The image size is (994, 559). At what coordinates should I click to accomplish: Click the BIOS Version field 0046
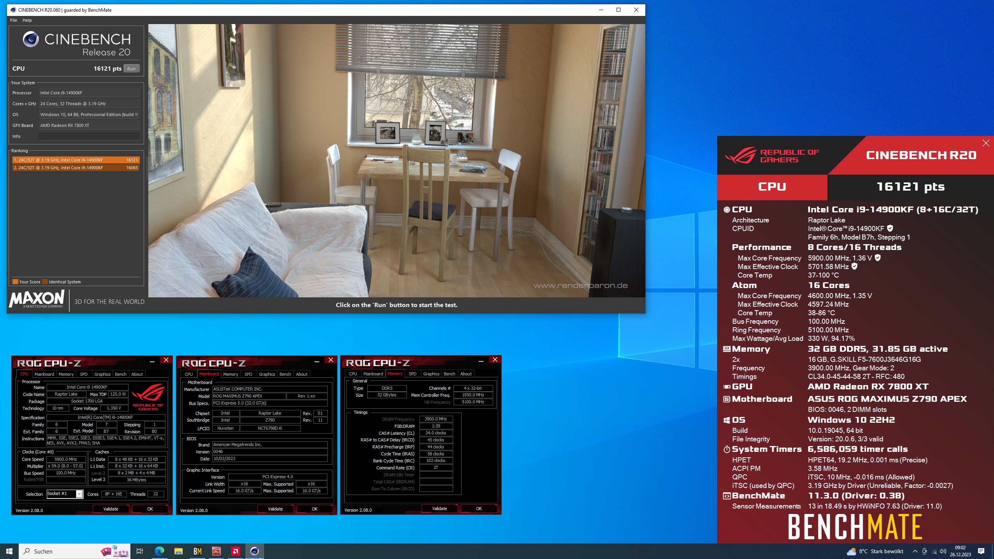(270, 451)
